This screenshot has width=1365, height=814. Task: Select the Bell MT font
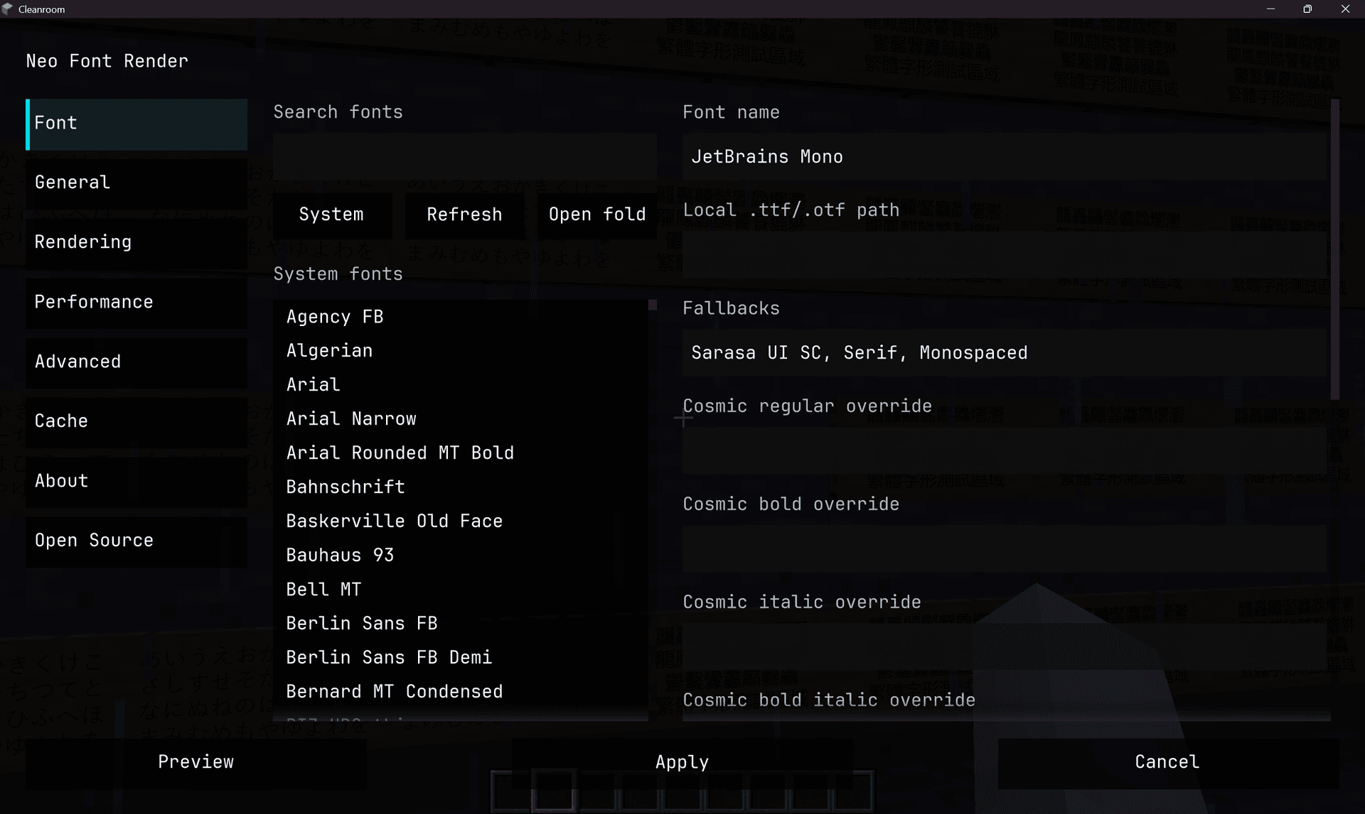[x=461, y=590]
